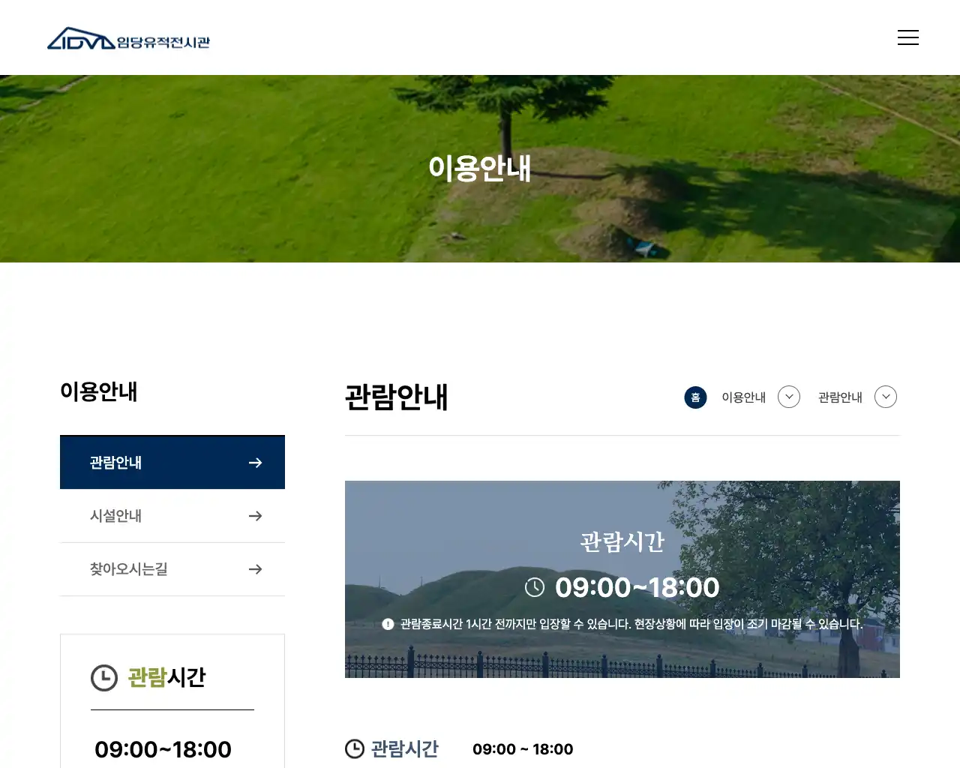Click the clock icon in the 관람시간 banner
The image size is (960, 768).
point(535,587)
